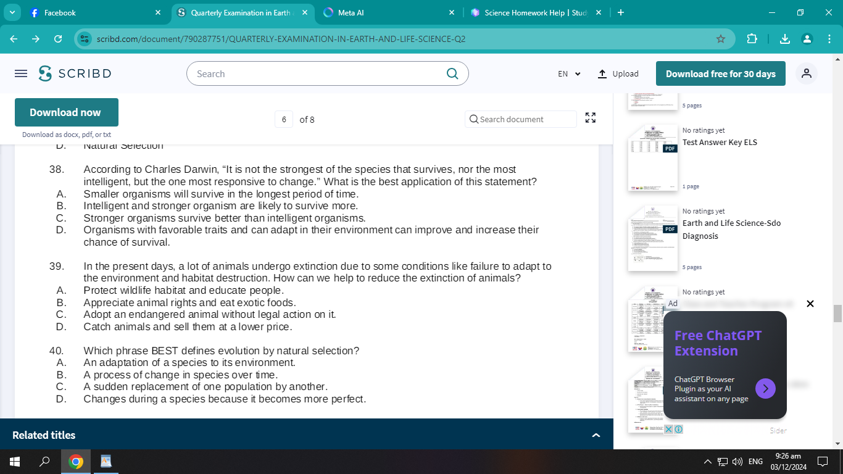Image resolution: width=843 pixels, height=474 pixels.
Task: Open the user profile icon
Action: click(807, 73)
